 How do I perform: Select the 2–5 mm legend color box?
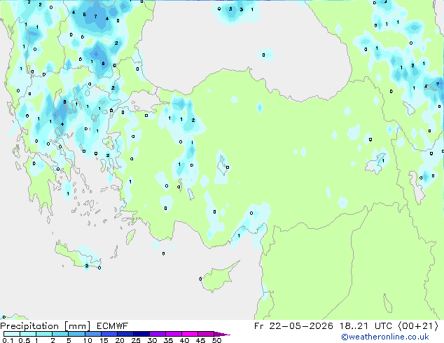tap(60, 334)
